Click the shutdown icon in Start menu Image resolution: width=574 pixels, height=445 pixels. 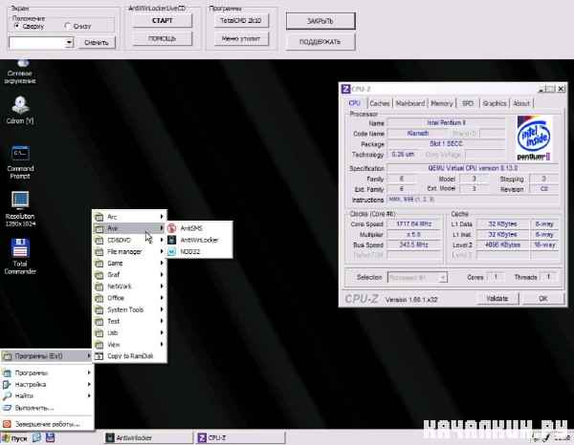click(x=7, y=424)
